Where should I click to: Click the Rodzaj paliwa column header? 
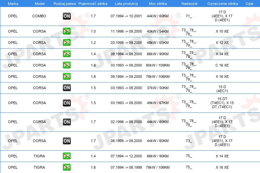click(65, 4)
